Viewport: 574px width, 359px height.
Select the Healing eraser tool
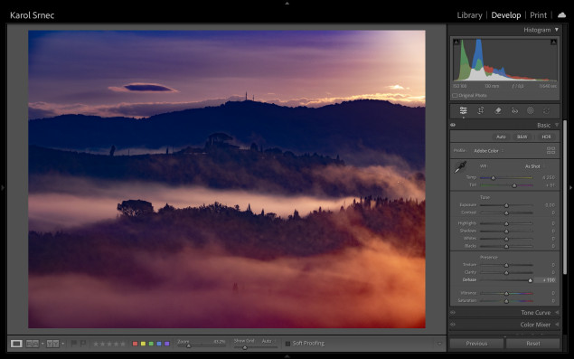(497, 110)
